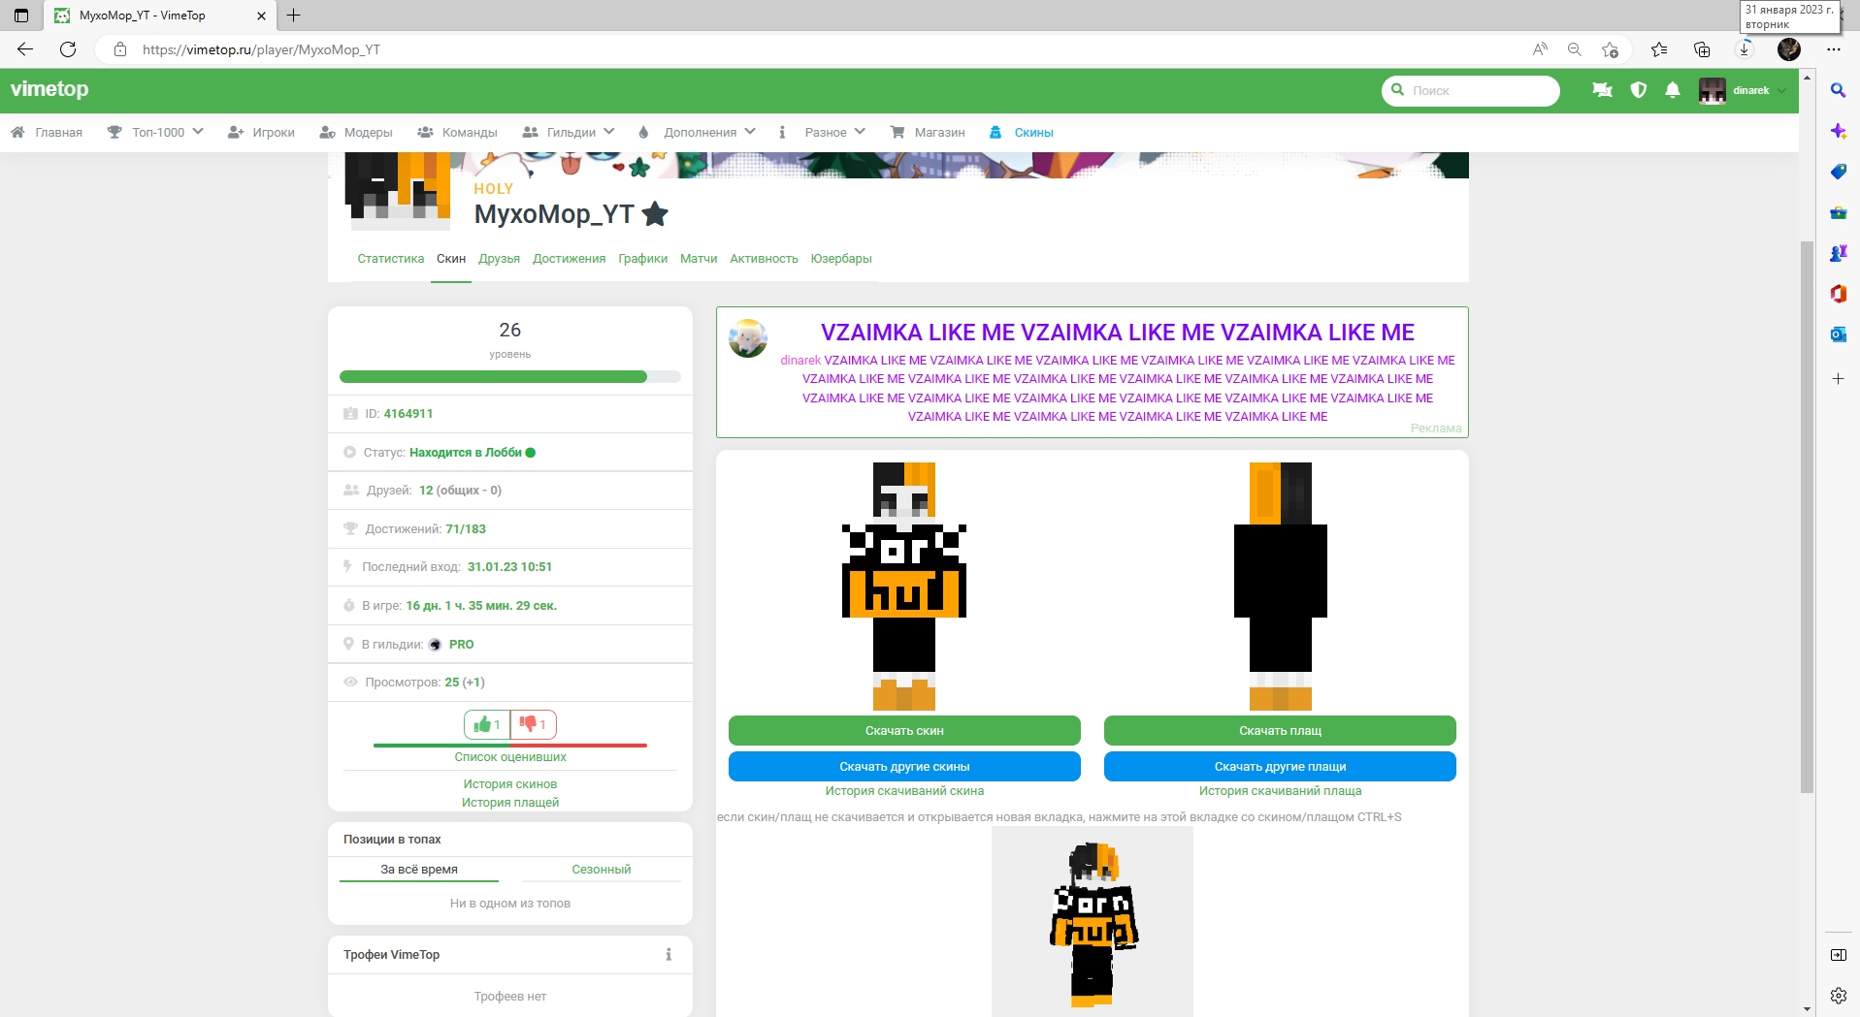Click the Скачать другие плащи button
1860x1017 pixels.
point(1280,767)
